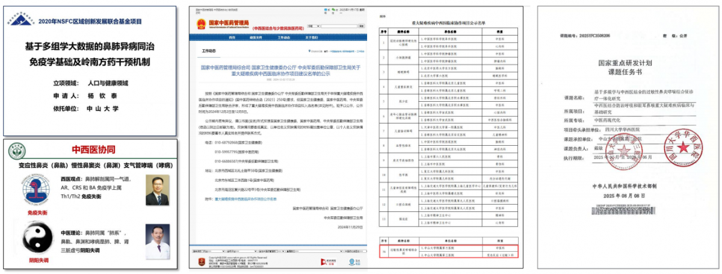The height and width of the screenshot is (274, 722).
Task: Click phone number 010-59957795 in the notice
Action: point(227,152)
